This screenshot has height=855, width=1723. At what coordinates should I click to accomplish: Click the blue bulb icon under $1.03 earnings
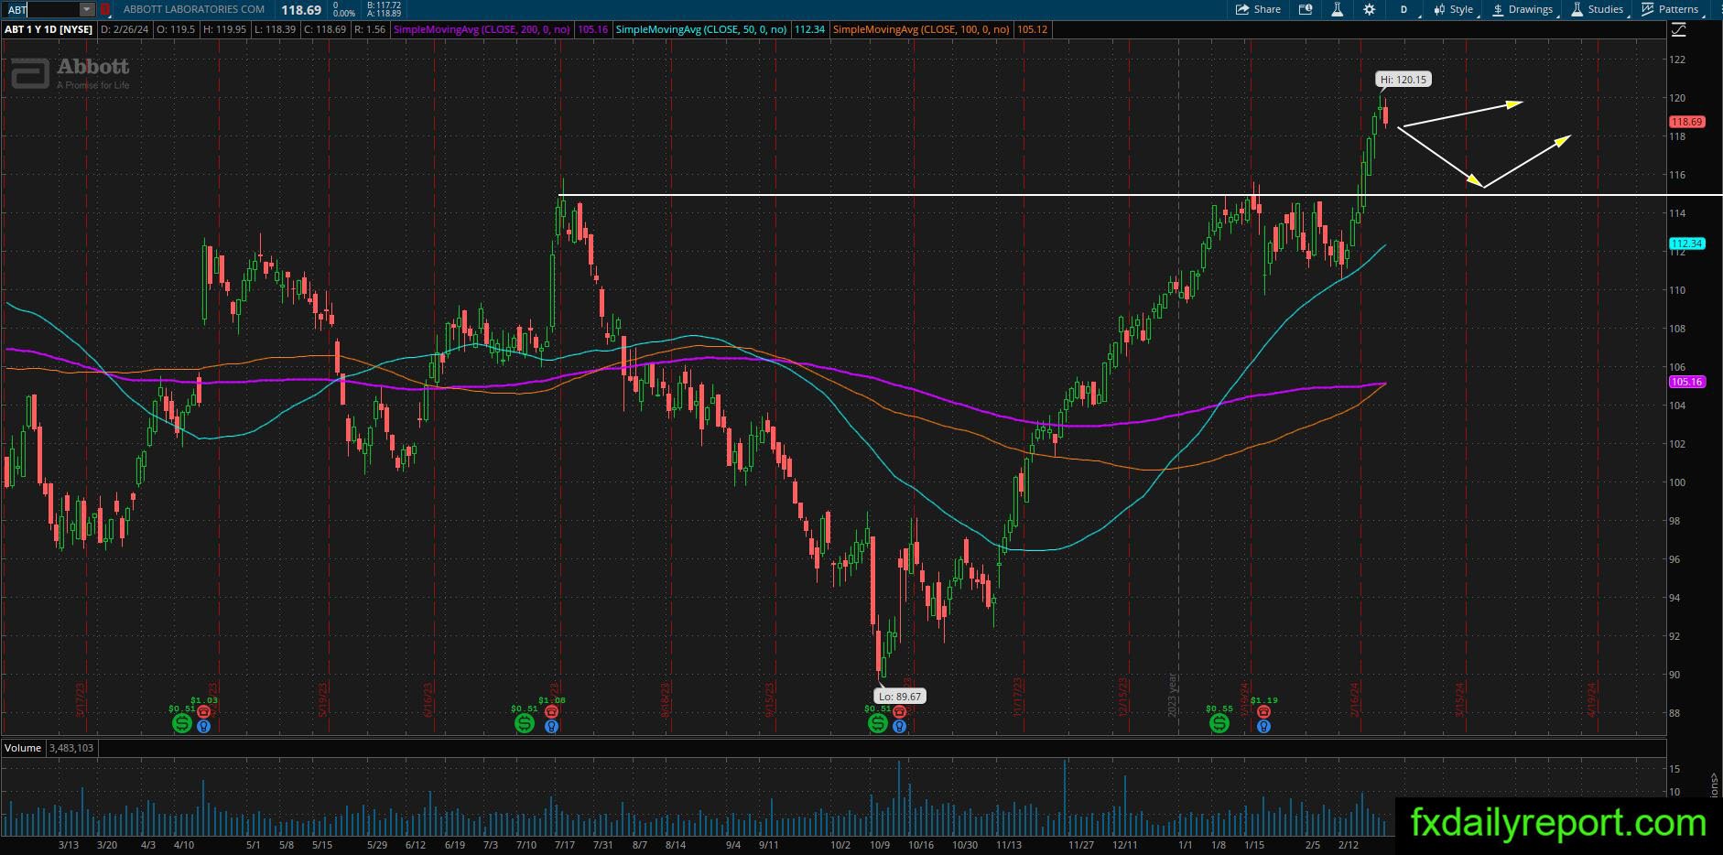pyautogui.click(x=203, y=726)
